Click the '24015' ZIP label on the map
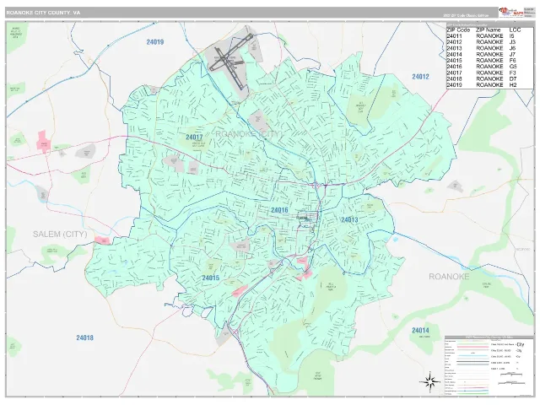Viewport: 540px width, 405px height. pos(210,278)
